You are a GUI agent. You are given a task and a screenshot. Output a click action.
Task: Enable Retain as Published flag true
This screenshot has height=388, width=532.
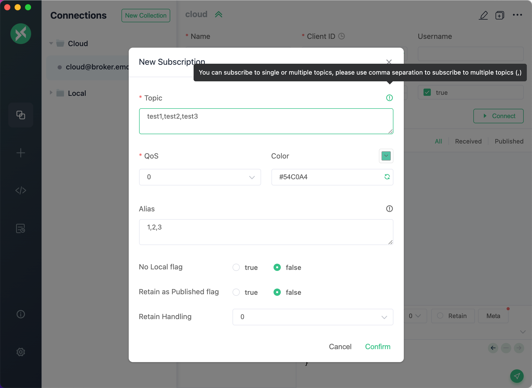(x=236, y=292)
